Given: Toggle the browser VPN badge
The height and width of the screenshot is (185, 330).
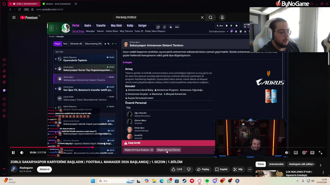Looking at the screenshot, I should [x=26, y=10].
